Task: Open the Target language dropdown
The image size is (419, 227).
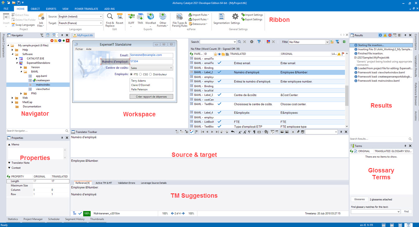Action: coord(100,23)
